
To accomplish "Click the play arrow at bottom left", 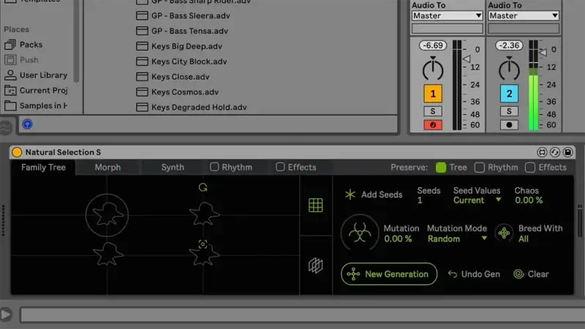I will [6, 314].
